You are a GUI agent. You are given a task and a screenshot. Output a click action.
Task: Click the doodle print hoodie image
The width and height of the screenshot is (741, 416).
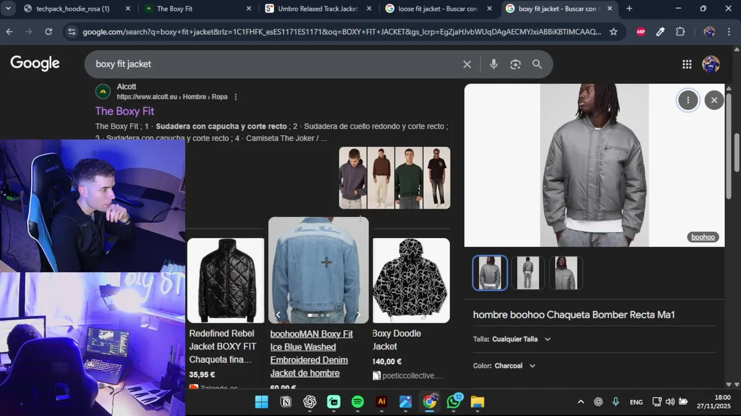(x=411, y=280)
